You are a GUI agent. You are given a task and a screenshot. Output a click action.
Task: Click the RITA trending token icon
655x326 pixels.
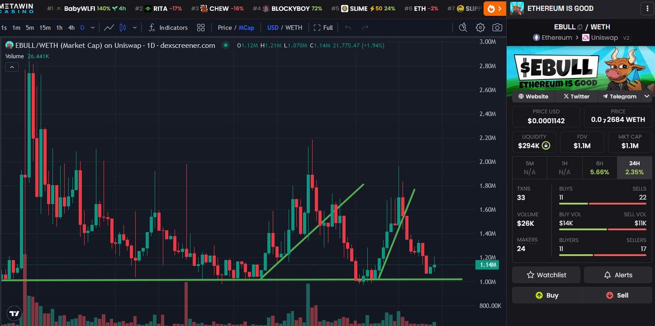[148, 9]
